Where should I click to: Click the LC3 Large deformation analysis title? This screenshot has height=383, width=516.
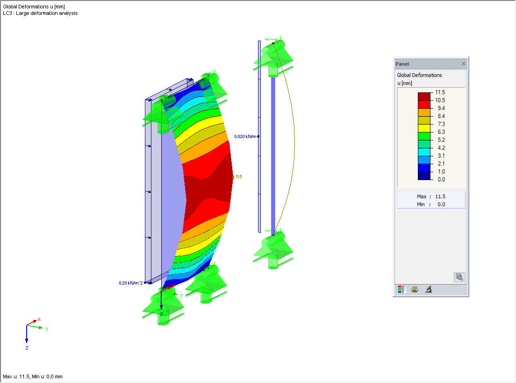(x=40, y=13)
